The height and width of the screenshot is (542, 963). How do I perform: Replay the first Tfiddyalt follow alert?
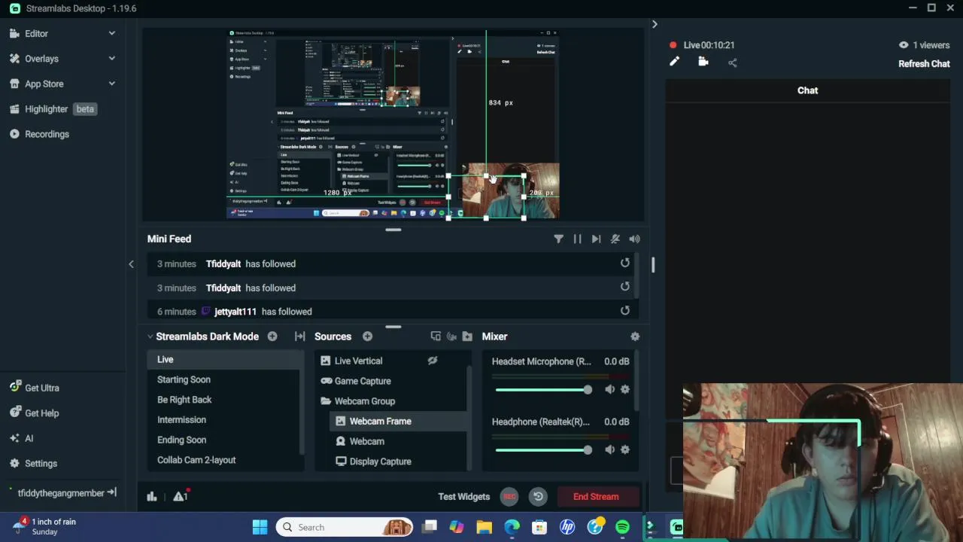[x=624, y=263]
